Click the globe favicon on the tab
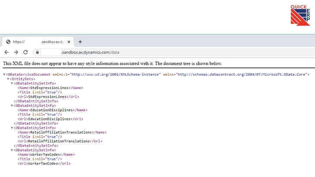 tap(8, 42)
